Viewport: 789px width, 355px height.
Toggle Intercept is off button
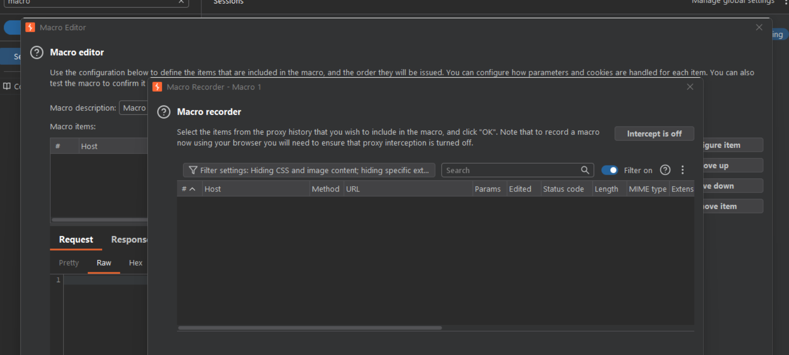pyautogui.click(x=654, y=134)
